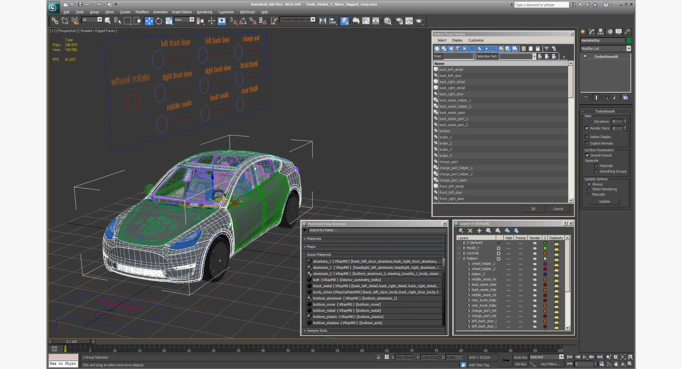Click the Unlink Selection tool
The height and width of the screenshot is (369, 682).
point(65,21)
